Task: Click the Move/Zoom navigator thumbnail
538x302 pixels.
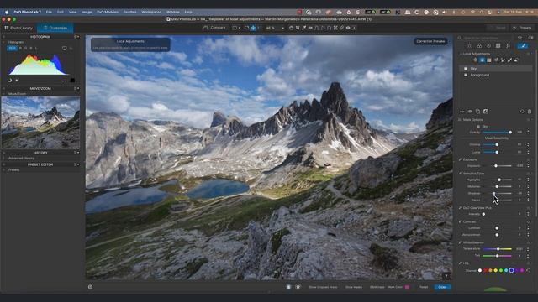Action: (x=40, y=122)
